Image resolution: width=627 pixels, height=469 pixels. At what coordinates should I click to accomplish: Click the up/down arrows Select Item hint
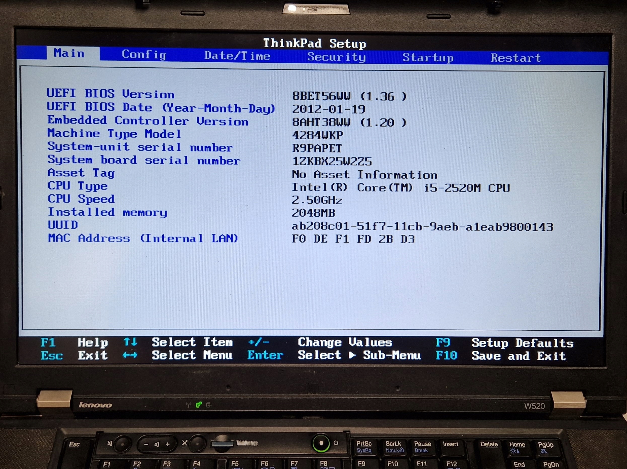(178, 342)
